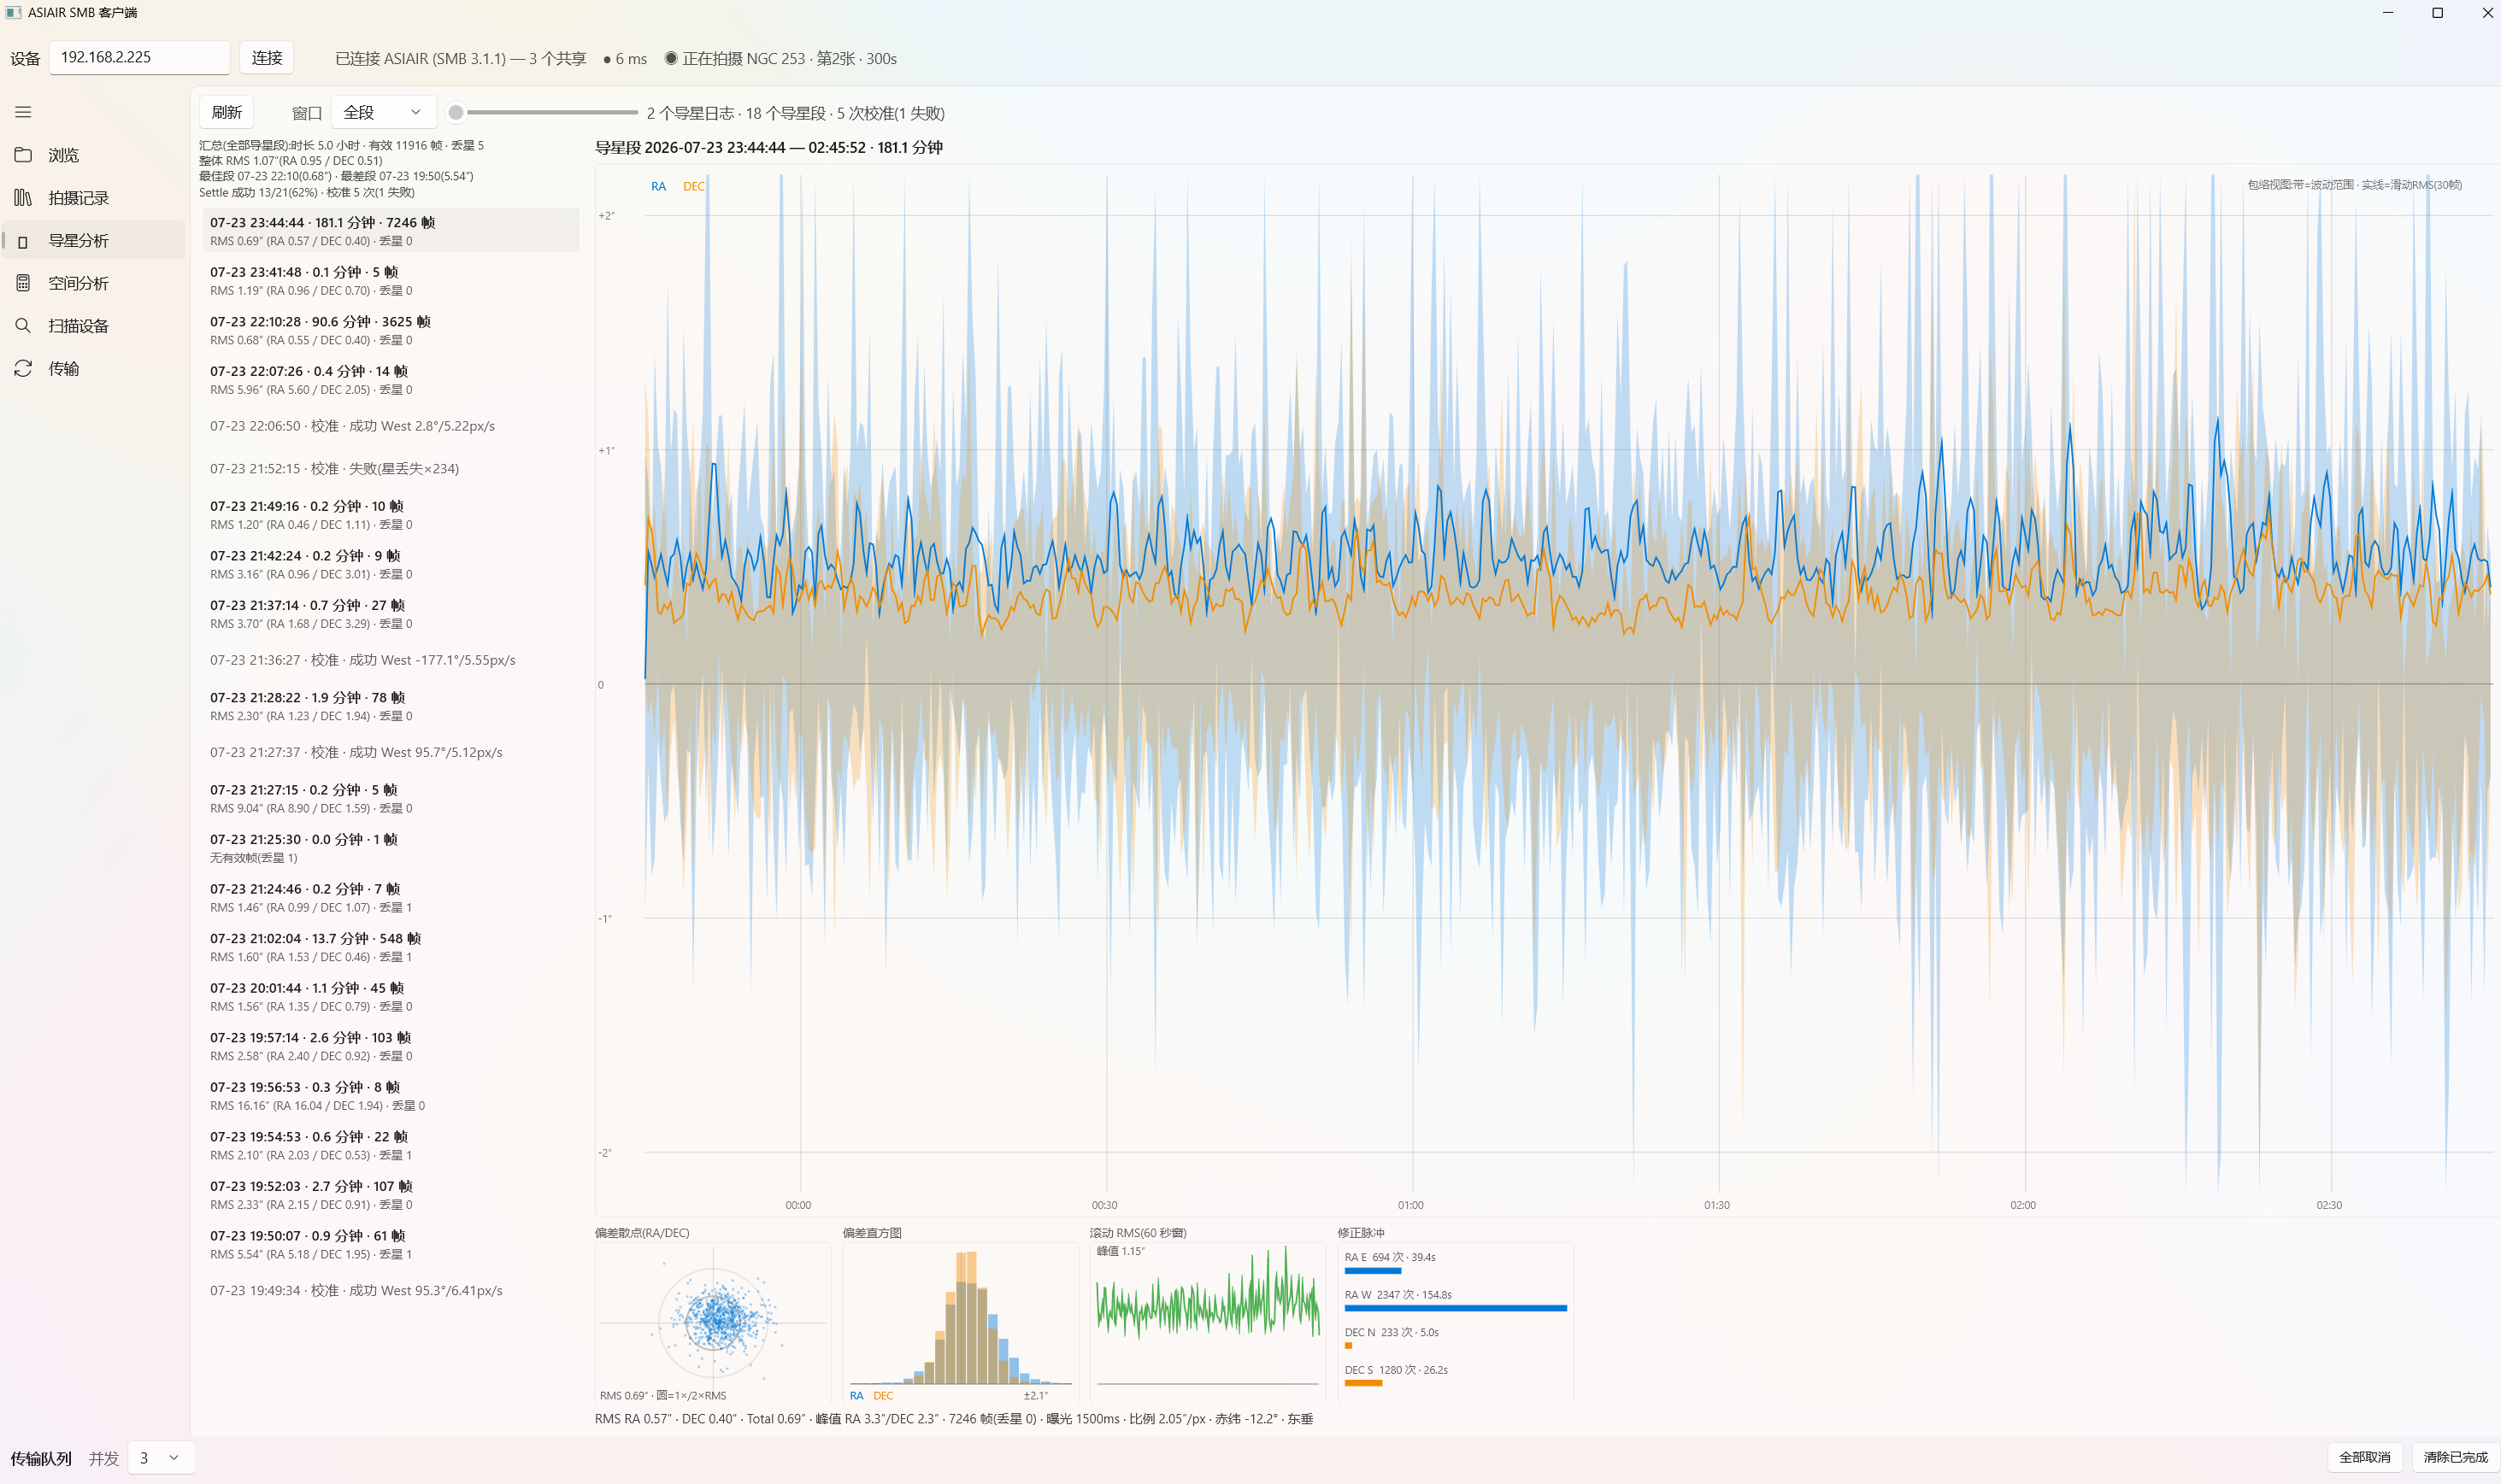The image size is (2501, 1484).
Task: Select the 导星分析 sidebar icon
Action: (x=23, y=241)
